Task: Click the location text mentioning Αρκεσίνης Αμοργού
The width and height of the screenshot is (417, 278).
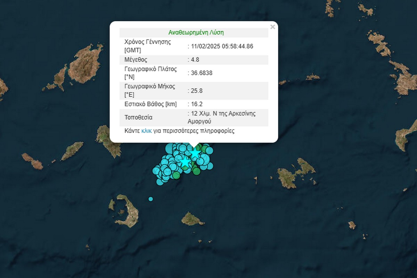Action: coord(221,117)
